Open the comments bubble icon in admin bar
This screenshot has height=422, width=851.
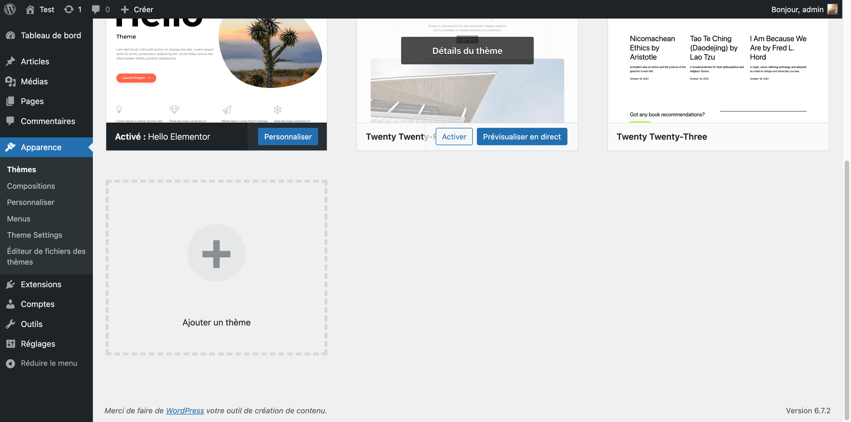96,10
